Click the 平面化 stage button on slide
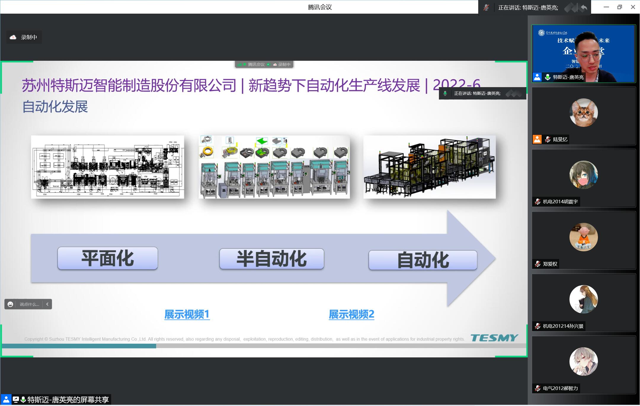Screen dimensions: 640x406 click(108, 258)
